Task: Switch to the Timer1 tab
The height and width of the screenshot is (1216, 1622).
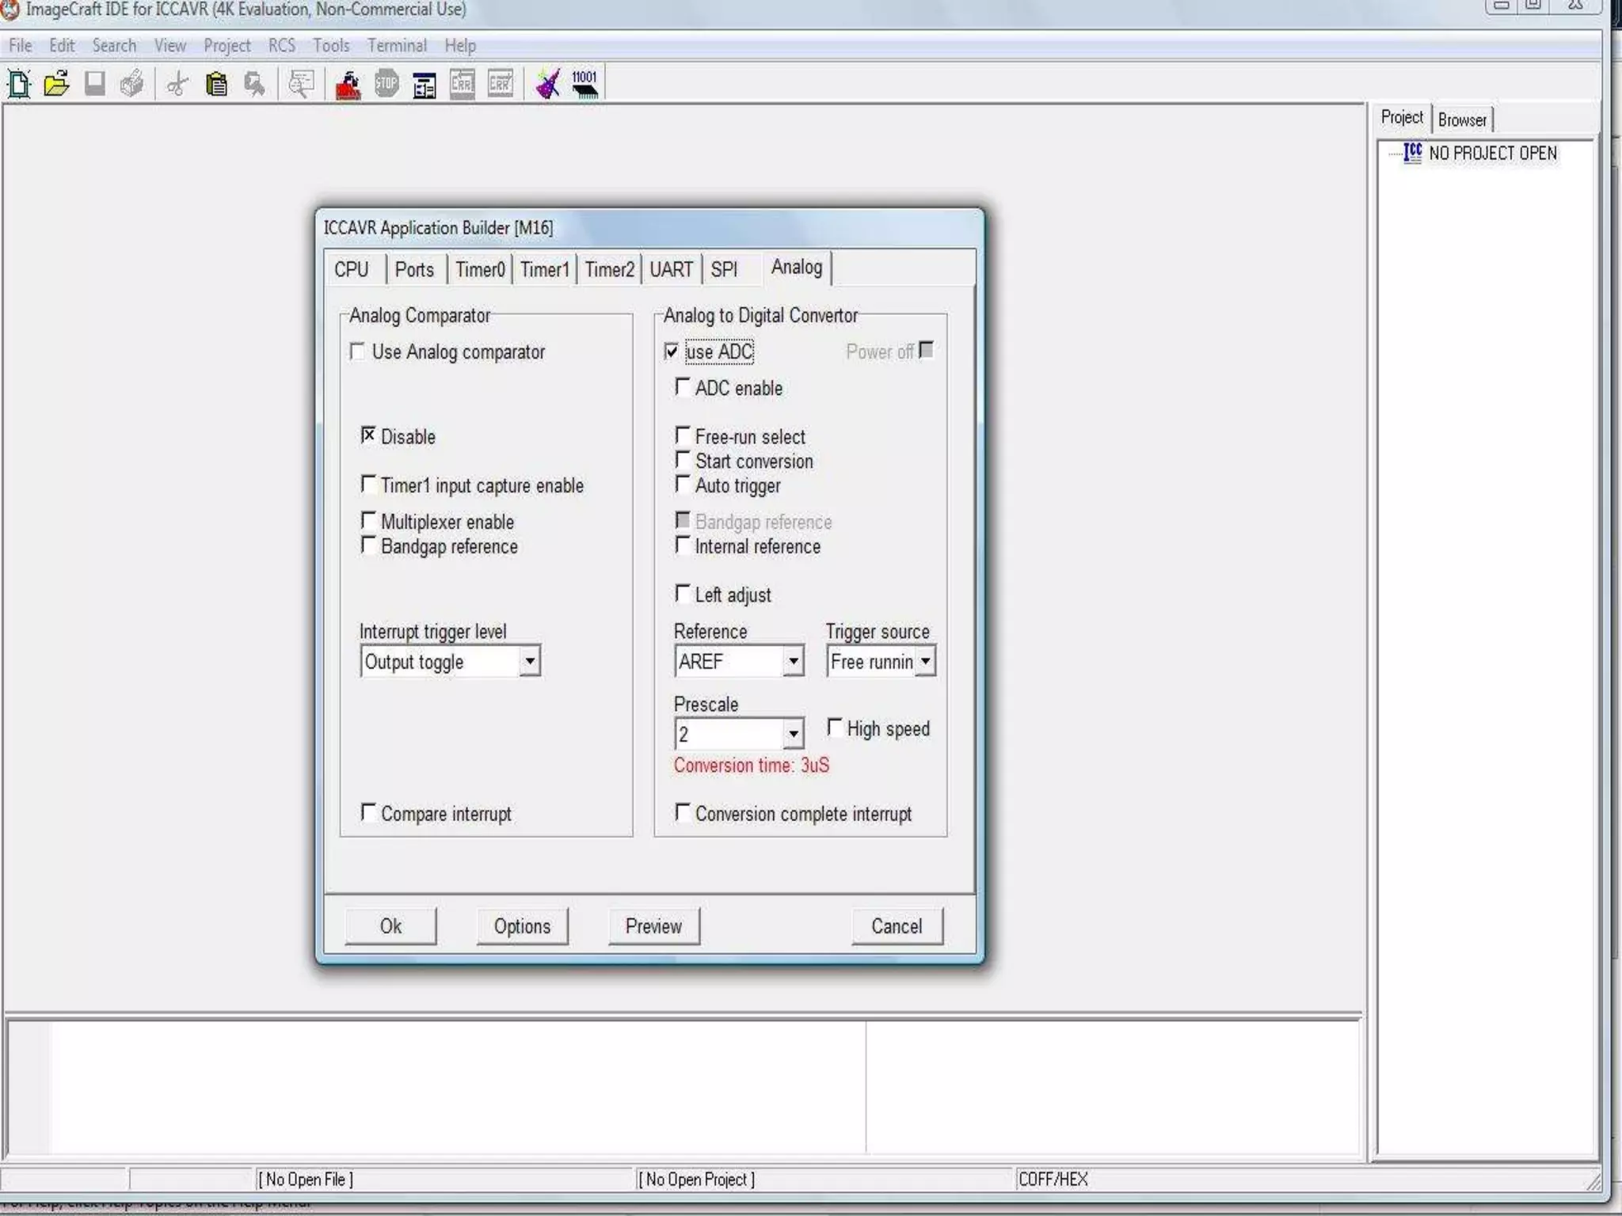Action: [545, 269]
